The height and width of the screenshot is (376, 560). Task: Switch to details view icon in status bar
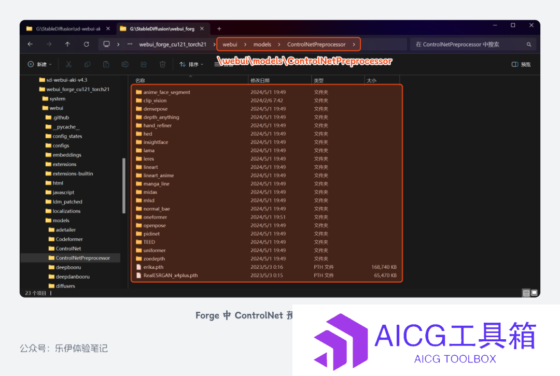tap(526, 293)
